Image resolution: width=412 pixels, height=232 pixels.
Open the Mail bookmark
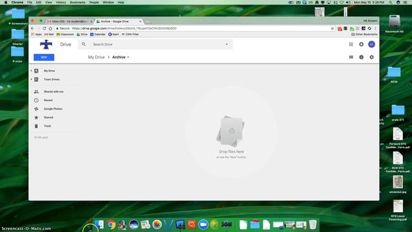[x=49, y=34]
